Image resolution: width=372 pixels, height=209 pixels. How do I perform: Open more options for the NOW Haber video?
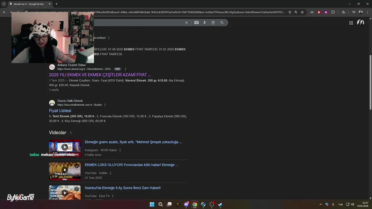pos(120,150)
